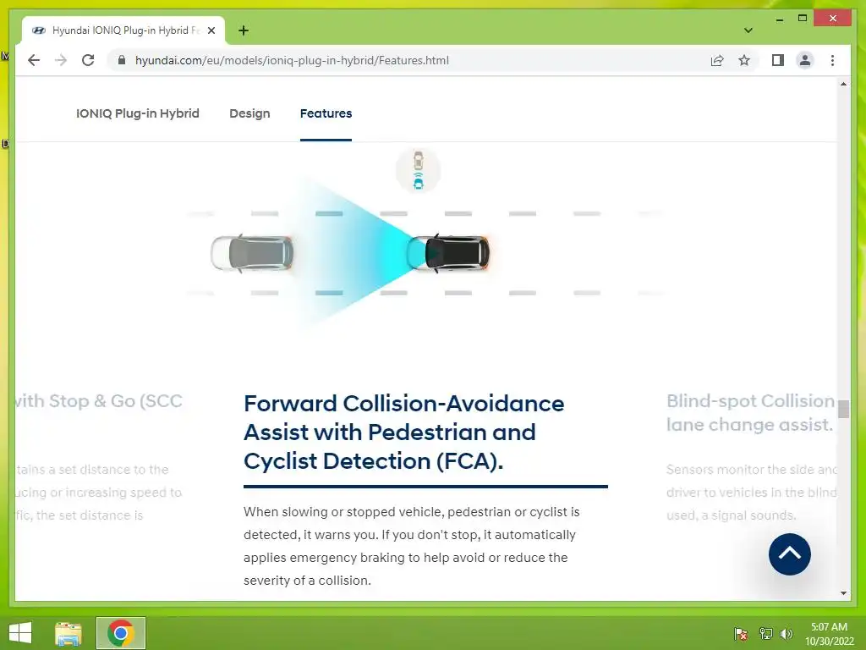Image resolution: width=866 pixels, height=650 pixels.
Task: Switch to the Design section
Action: 249,113
